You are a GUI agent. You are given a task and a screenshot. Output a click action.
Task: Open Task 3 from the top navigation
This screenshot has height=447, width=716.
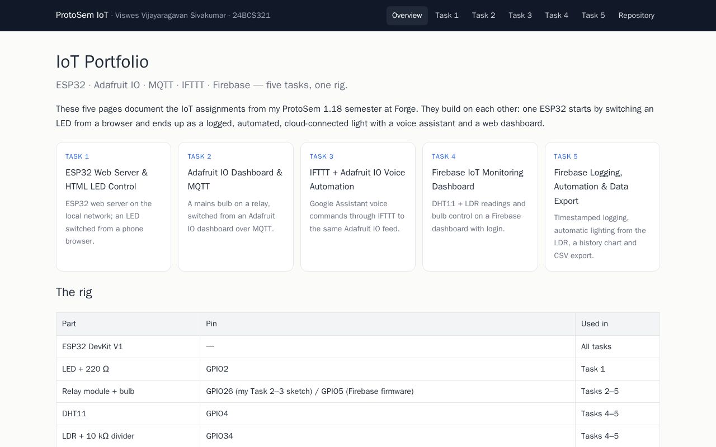click(520, 16)
